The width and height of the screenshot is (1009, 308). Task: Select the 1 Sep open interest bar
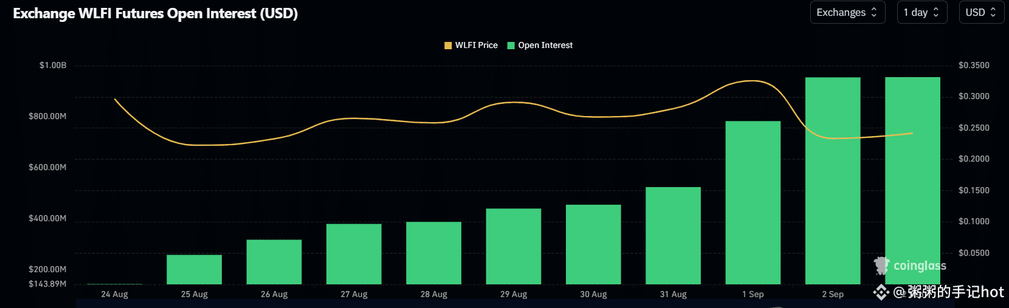pyautogui.click(x=753, y=202)
